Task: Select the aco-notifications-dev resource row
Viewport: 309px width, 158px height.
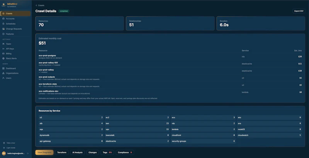Action: point(170,92)
